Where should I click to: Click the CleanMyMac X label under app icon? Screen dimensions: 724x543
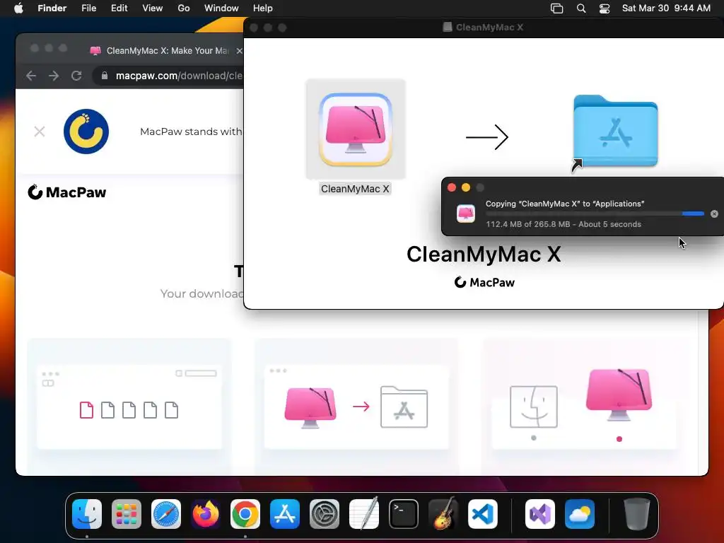(355, 189)
